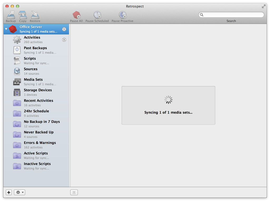Open the Never Backed Up folder icon
The width and height of the screenshot is (270, 201).
[x=17, y=135]
